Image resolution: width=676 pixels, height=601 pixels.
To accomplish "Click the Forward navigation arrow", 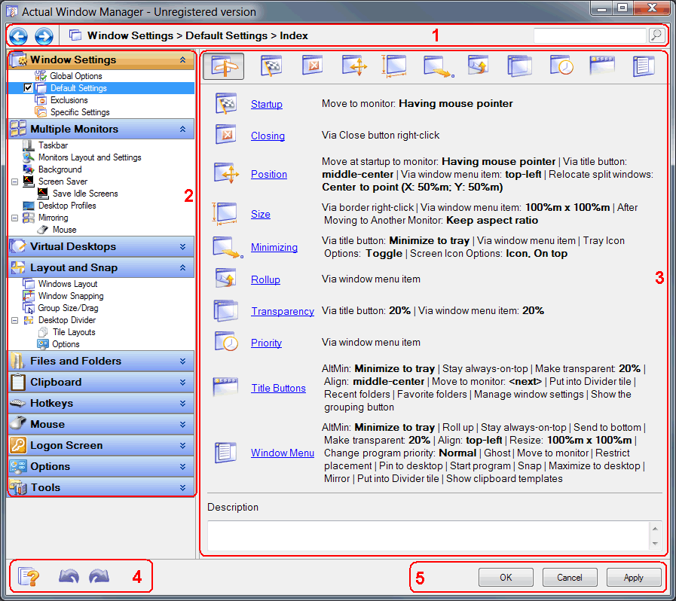I will point(44,36).
